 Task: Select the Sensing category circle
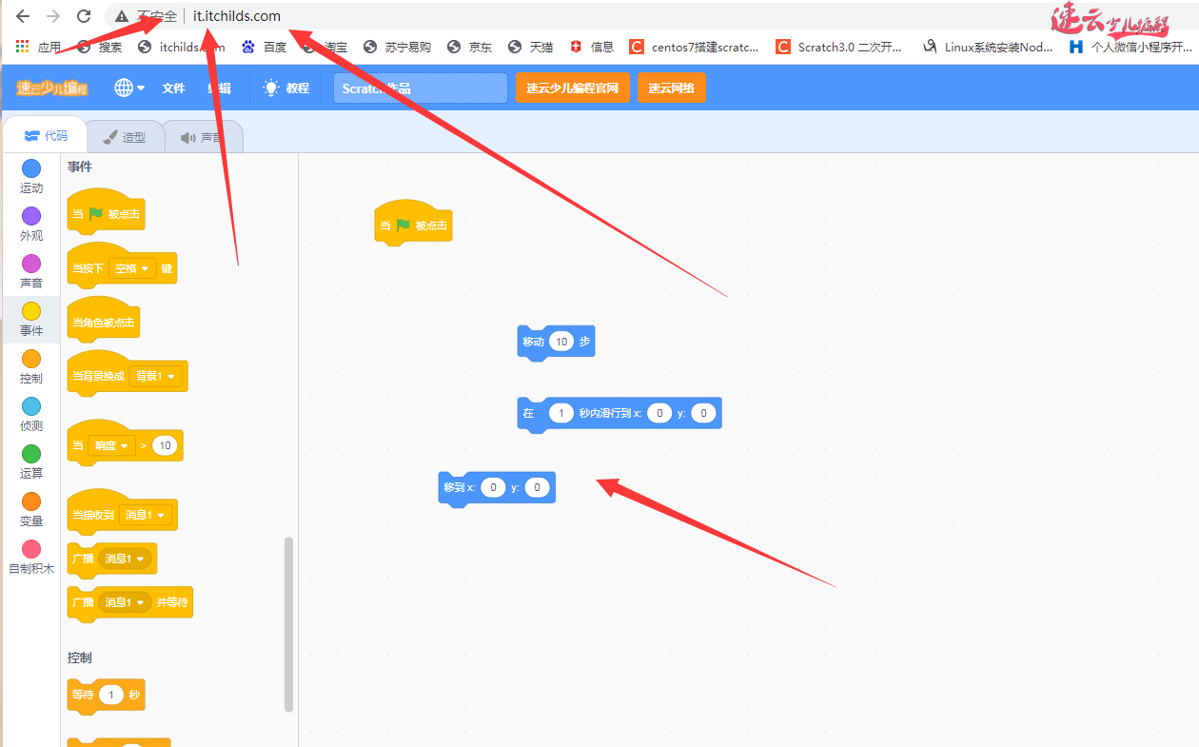point(31,406)
